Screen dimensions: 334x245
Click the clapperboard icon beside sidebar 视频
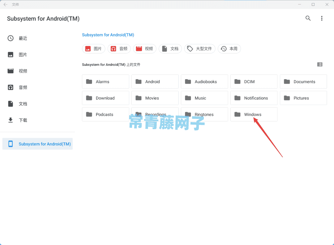(11, 71)
